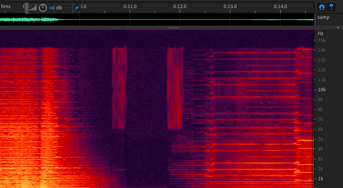
Task: Click the waveform/spectral divider grip
Action: (173, 27)
